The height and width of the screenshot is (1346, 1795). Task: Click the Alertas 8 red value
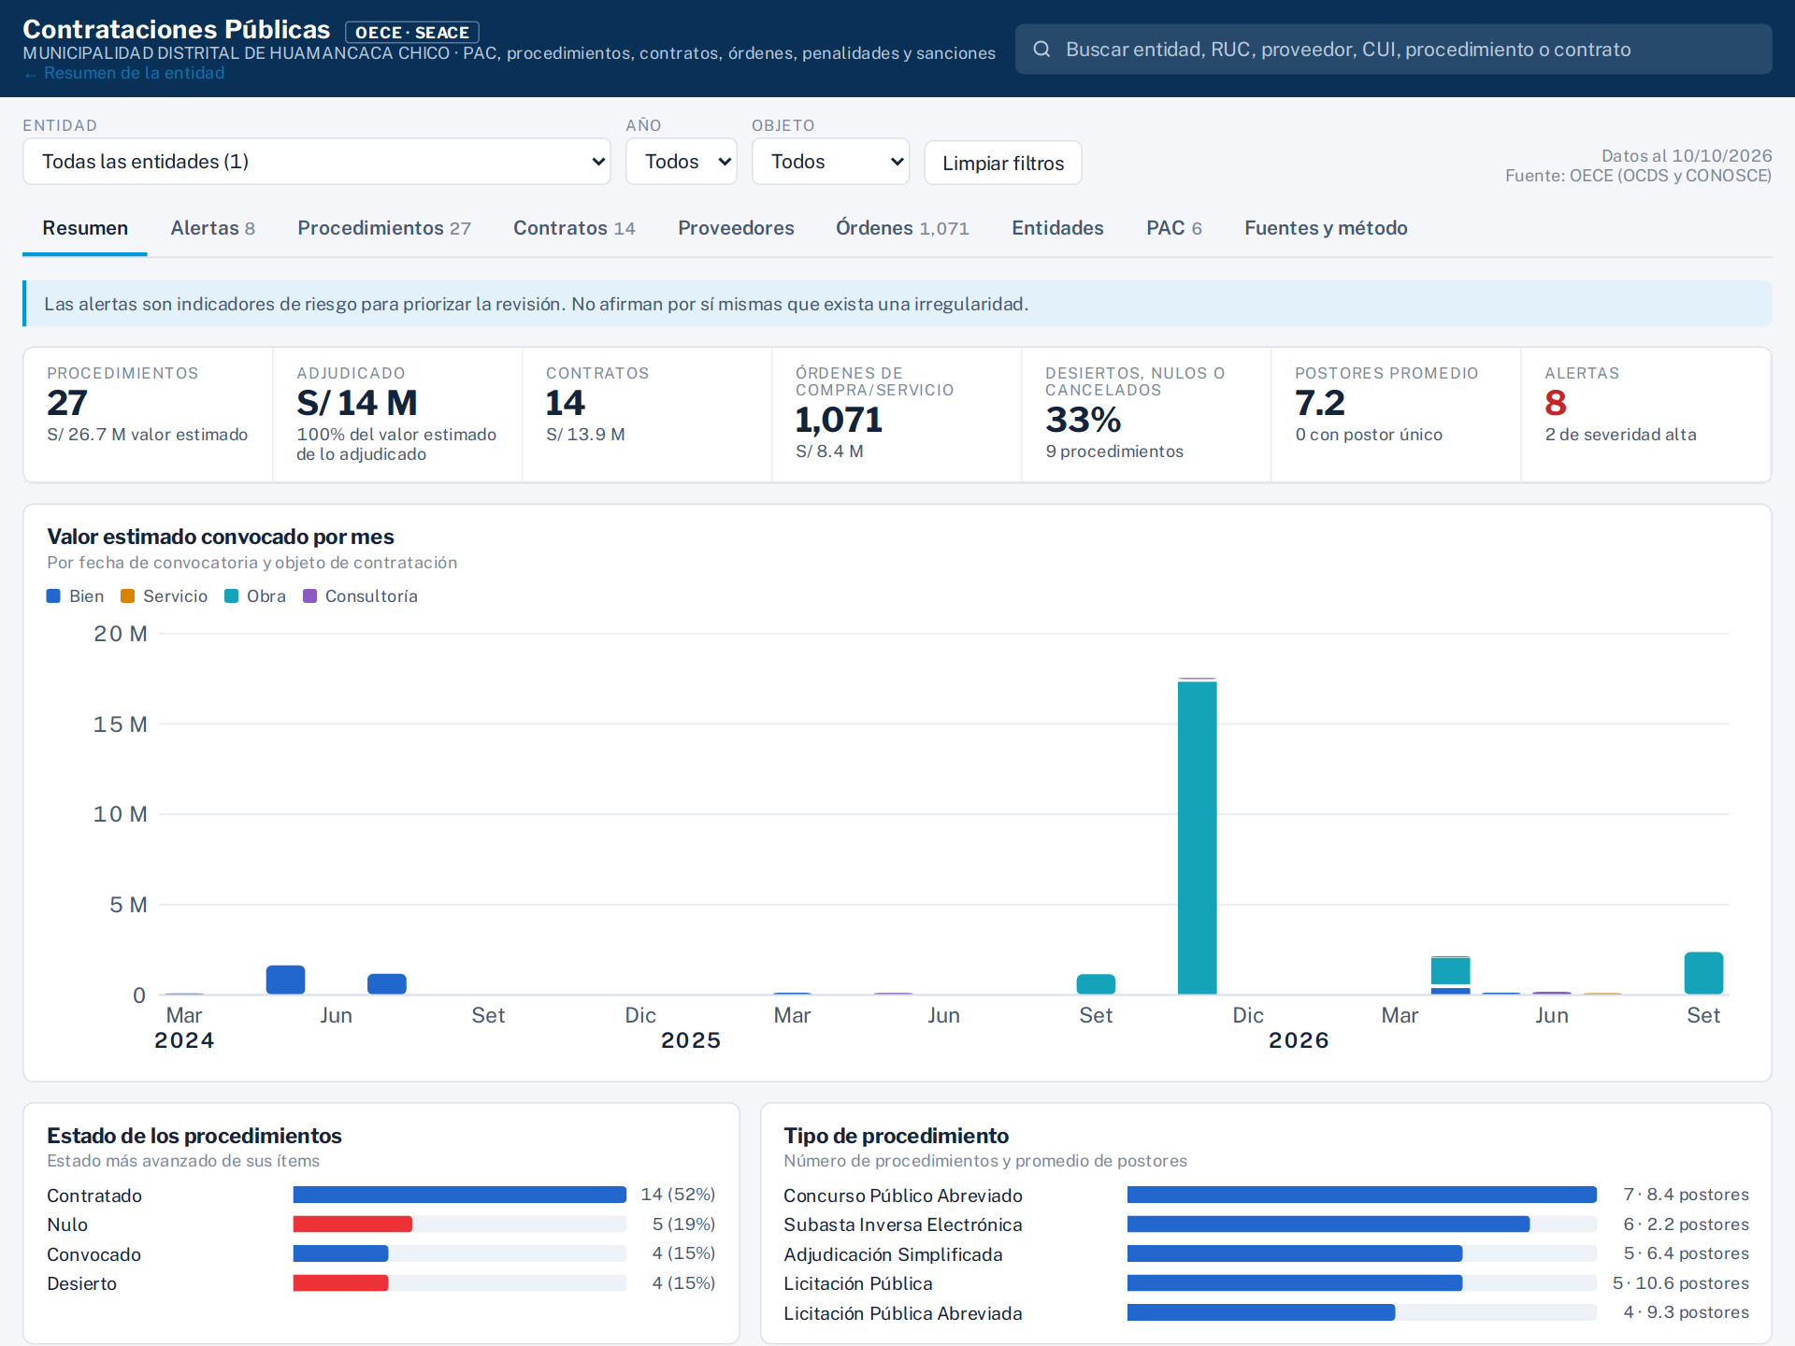(x=1556, y=403)
